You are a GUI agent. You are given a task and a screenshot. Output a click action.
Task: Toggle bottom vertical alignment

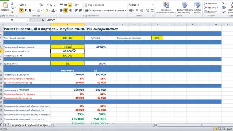(70, 5)
